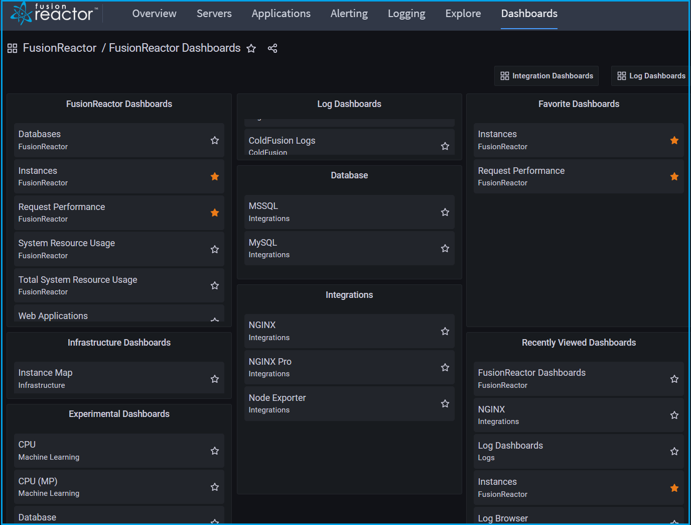The image size is (691, 525).
Task: Click the dashboards grid icon beside FusionReactor breadcrumb
Action: coord(13,48)
